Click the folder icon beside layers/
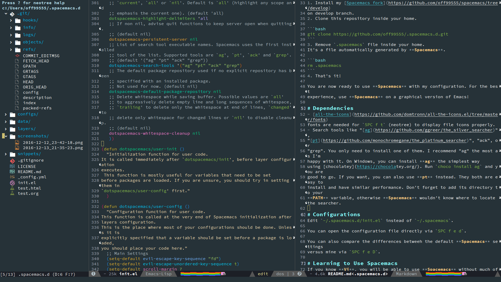Screen dimensions: 501x282 point(13,129)
